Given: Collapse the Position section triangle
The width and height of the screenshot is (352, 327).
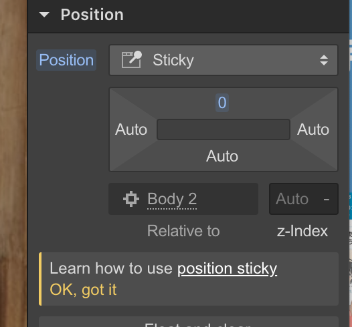Looking at the screenshot, I should click(x=44, y=15).
